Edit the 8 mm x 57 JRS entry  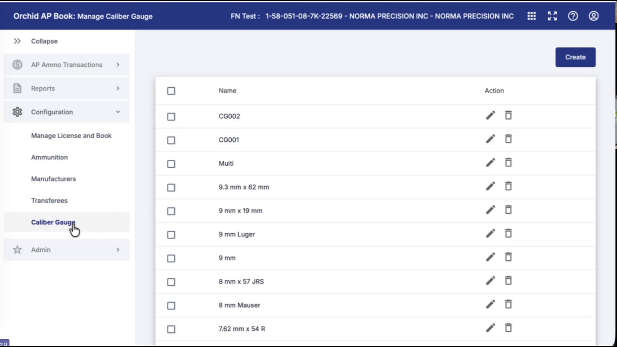coord(490,281)
